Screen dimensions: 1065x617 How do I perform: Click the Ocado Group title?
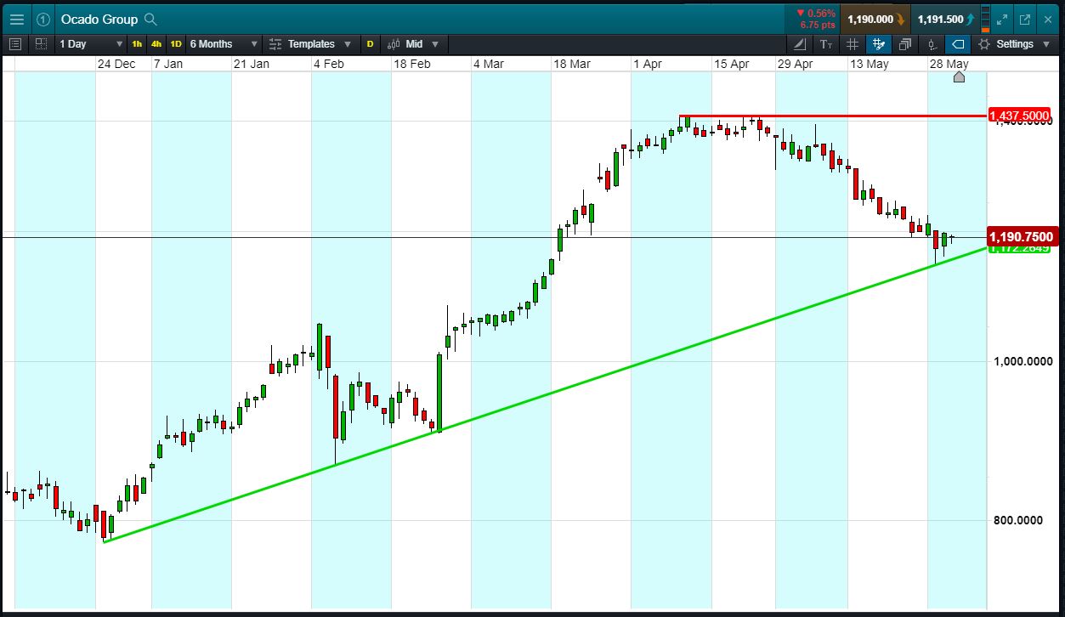(x=99, y=19)
